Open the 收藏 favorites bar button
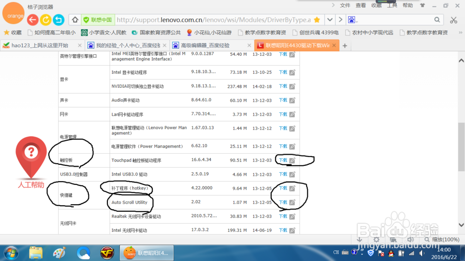 [13, 33]
